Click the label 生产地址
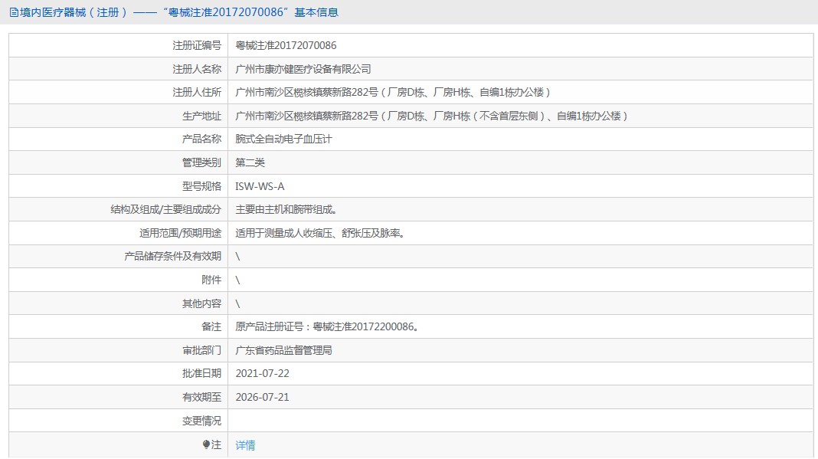 pos(201,116)
